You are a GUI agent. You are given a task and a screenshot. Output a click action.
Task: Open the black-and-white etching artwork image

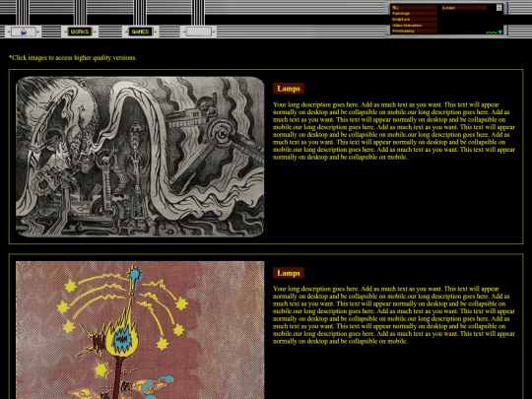click(140, 157)
